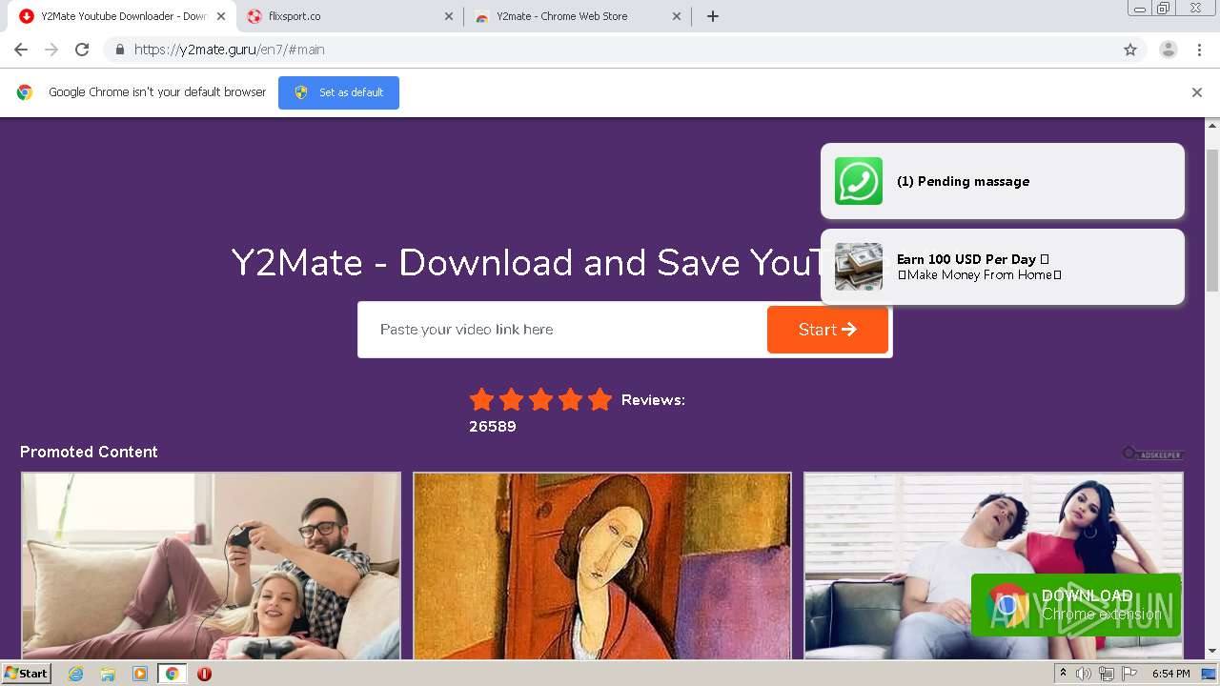Close the flixsport.co tab

click(449, 16)
